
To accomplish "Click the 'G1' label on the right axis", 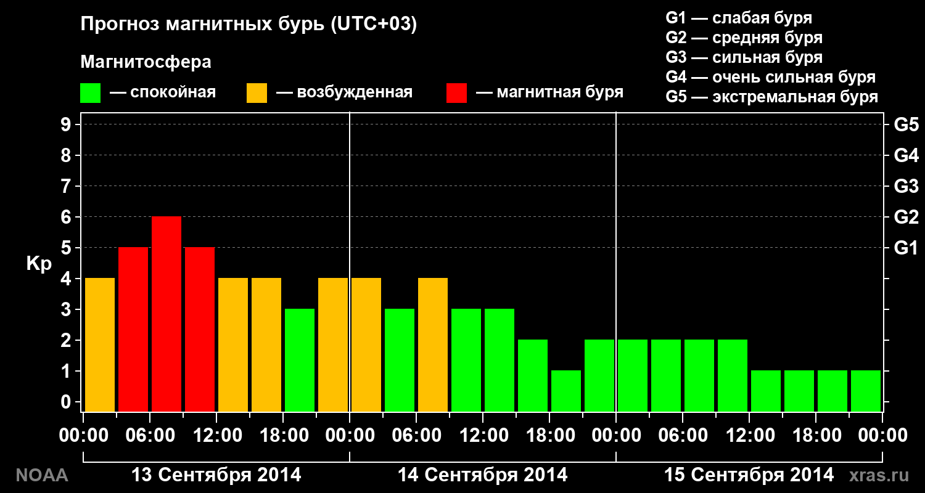I will [x=906, y=248].
